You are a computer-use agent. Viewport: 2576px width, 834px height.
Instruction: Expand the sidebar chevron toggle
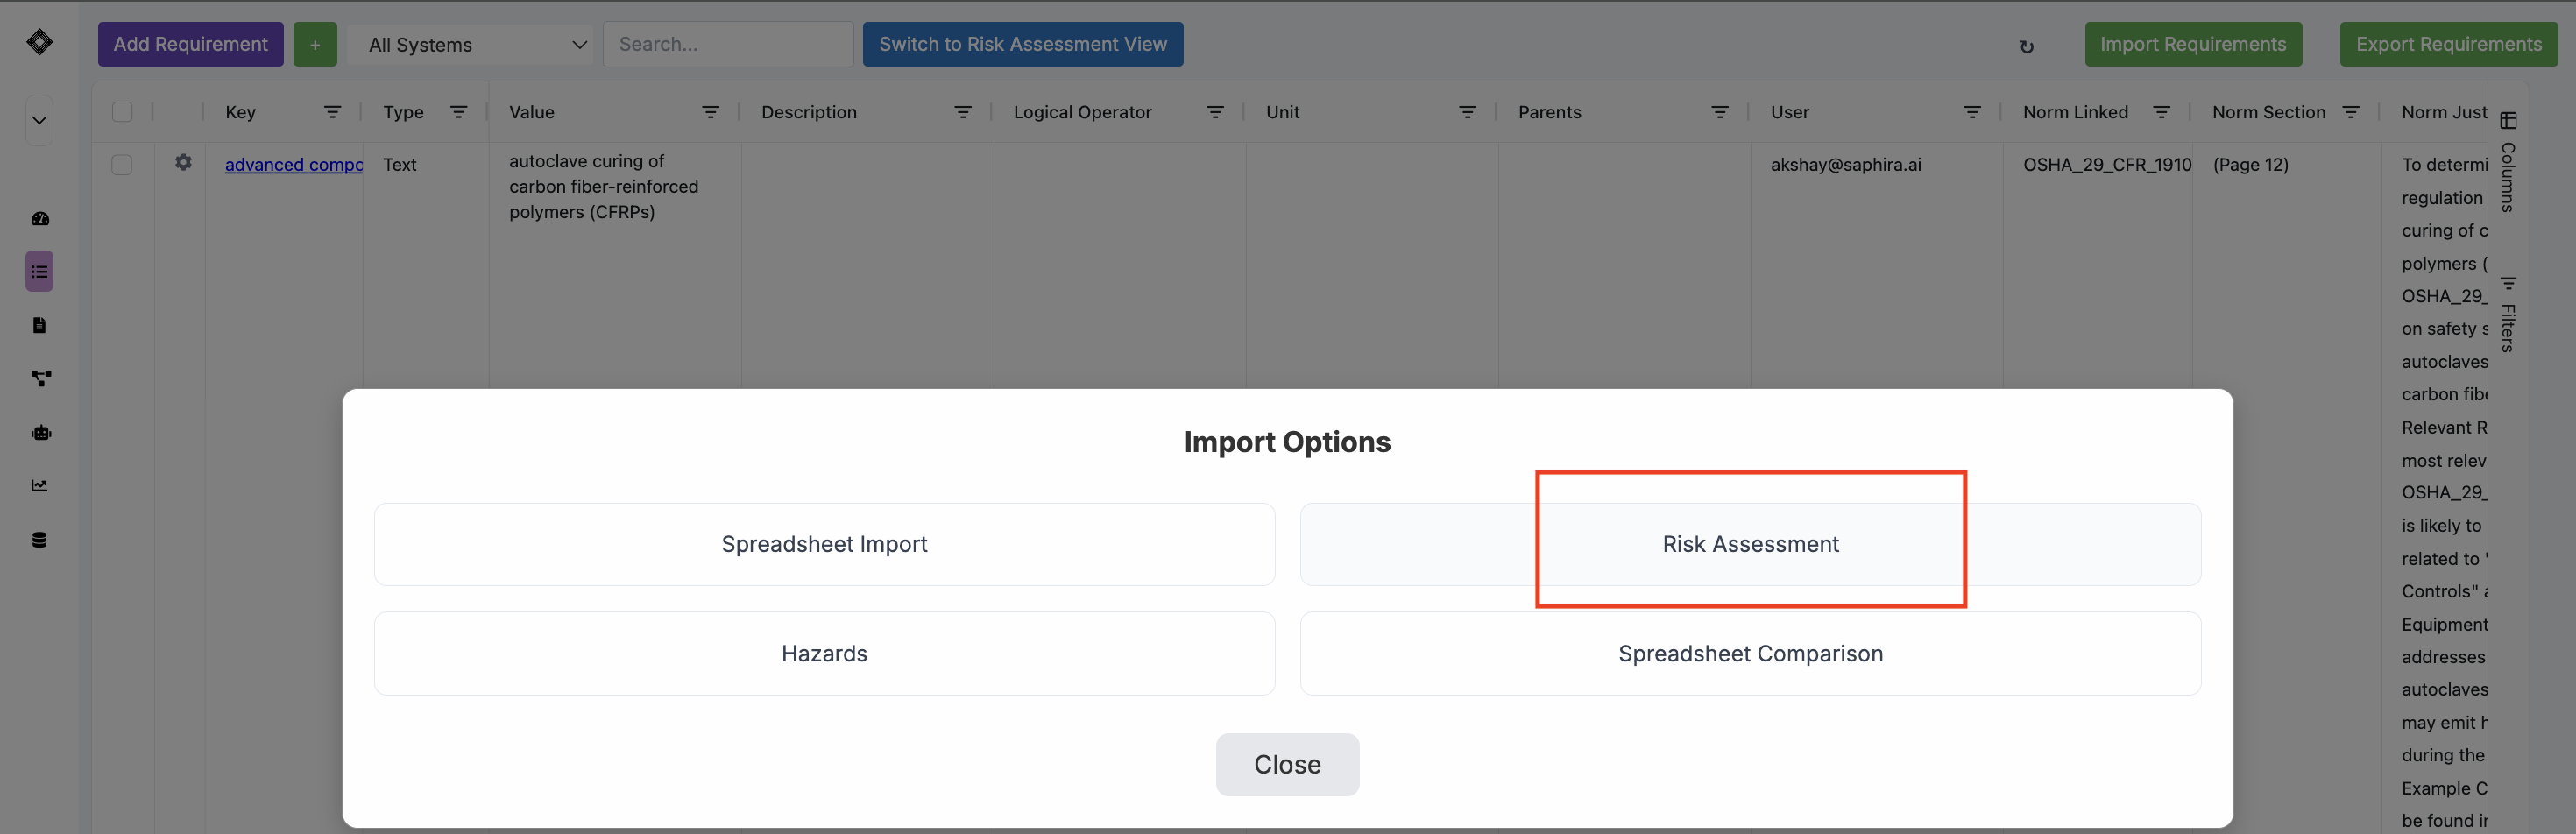tap(39, 120)
